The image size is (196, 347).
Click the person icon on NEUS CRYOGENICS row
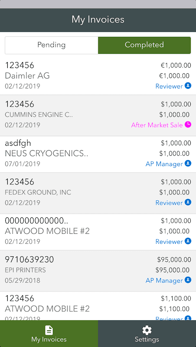188,164
